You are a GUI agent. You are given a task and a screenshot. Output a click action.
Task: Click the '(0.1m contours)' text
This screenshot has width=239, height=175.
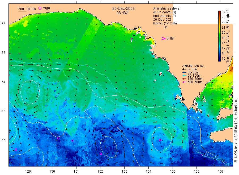pyautogui.click(x=165, y=12)
